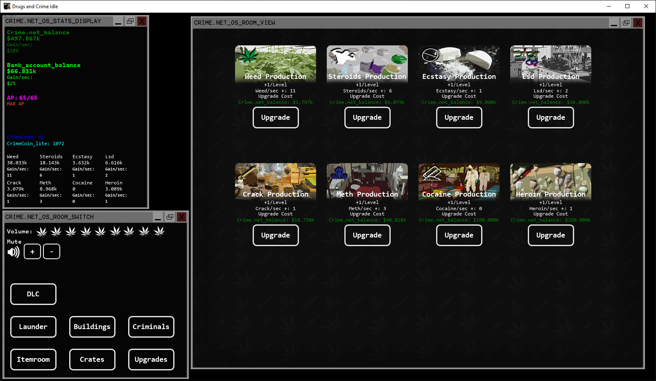The height and width of the screenshot is (381, 656).
Task: Open the Heroin Production thumbnail image
Action: click(550, 181)
